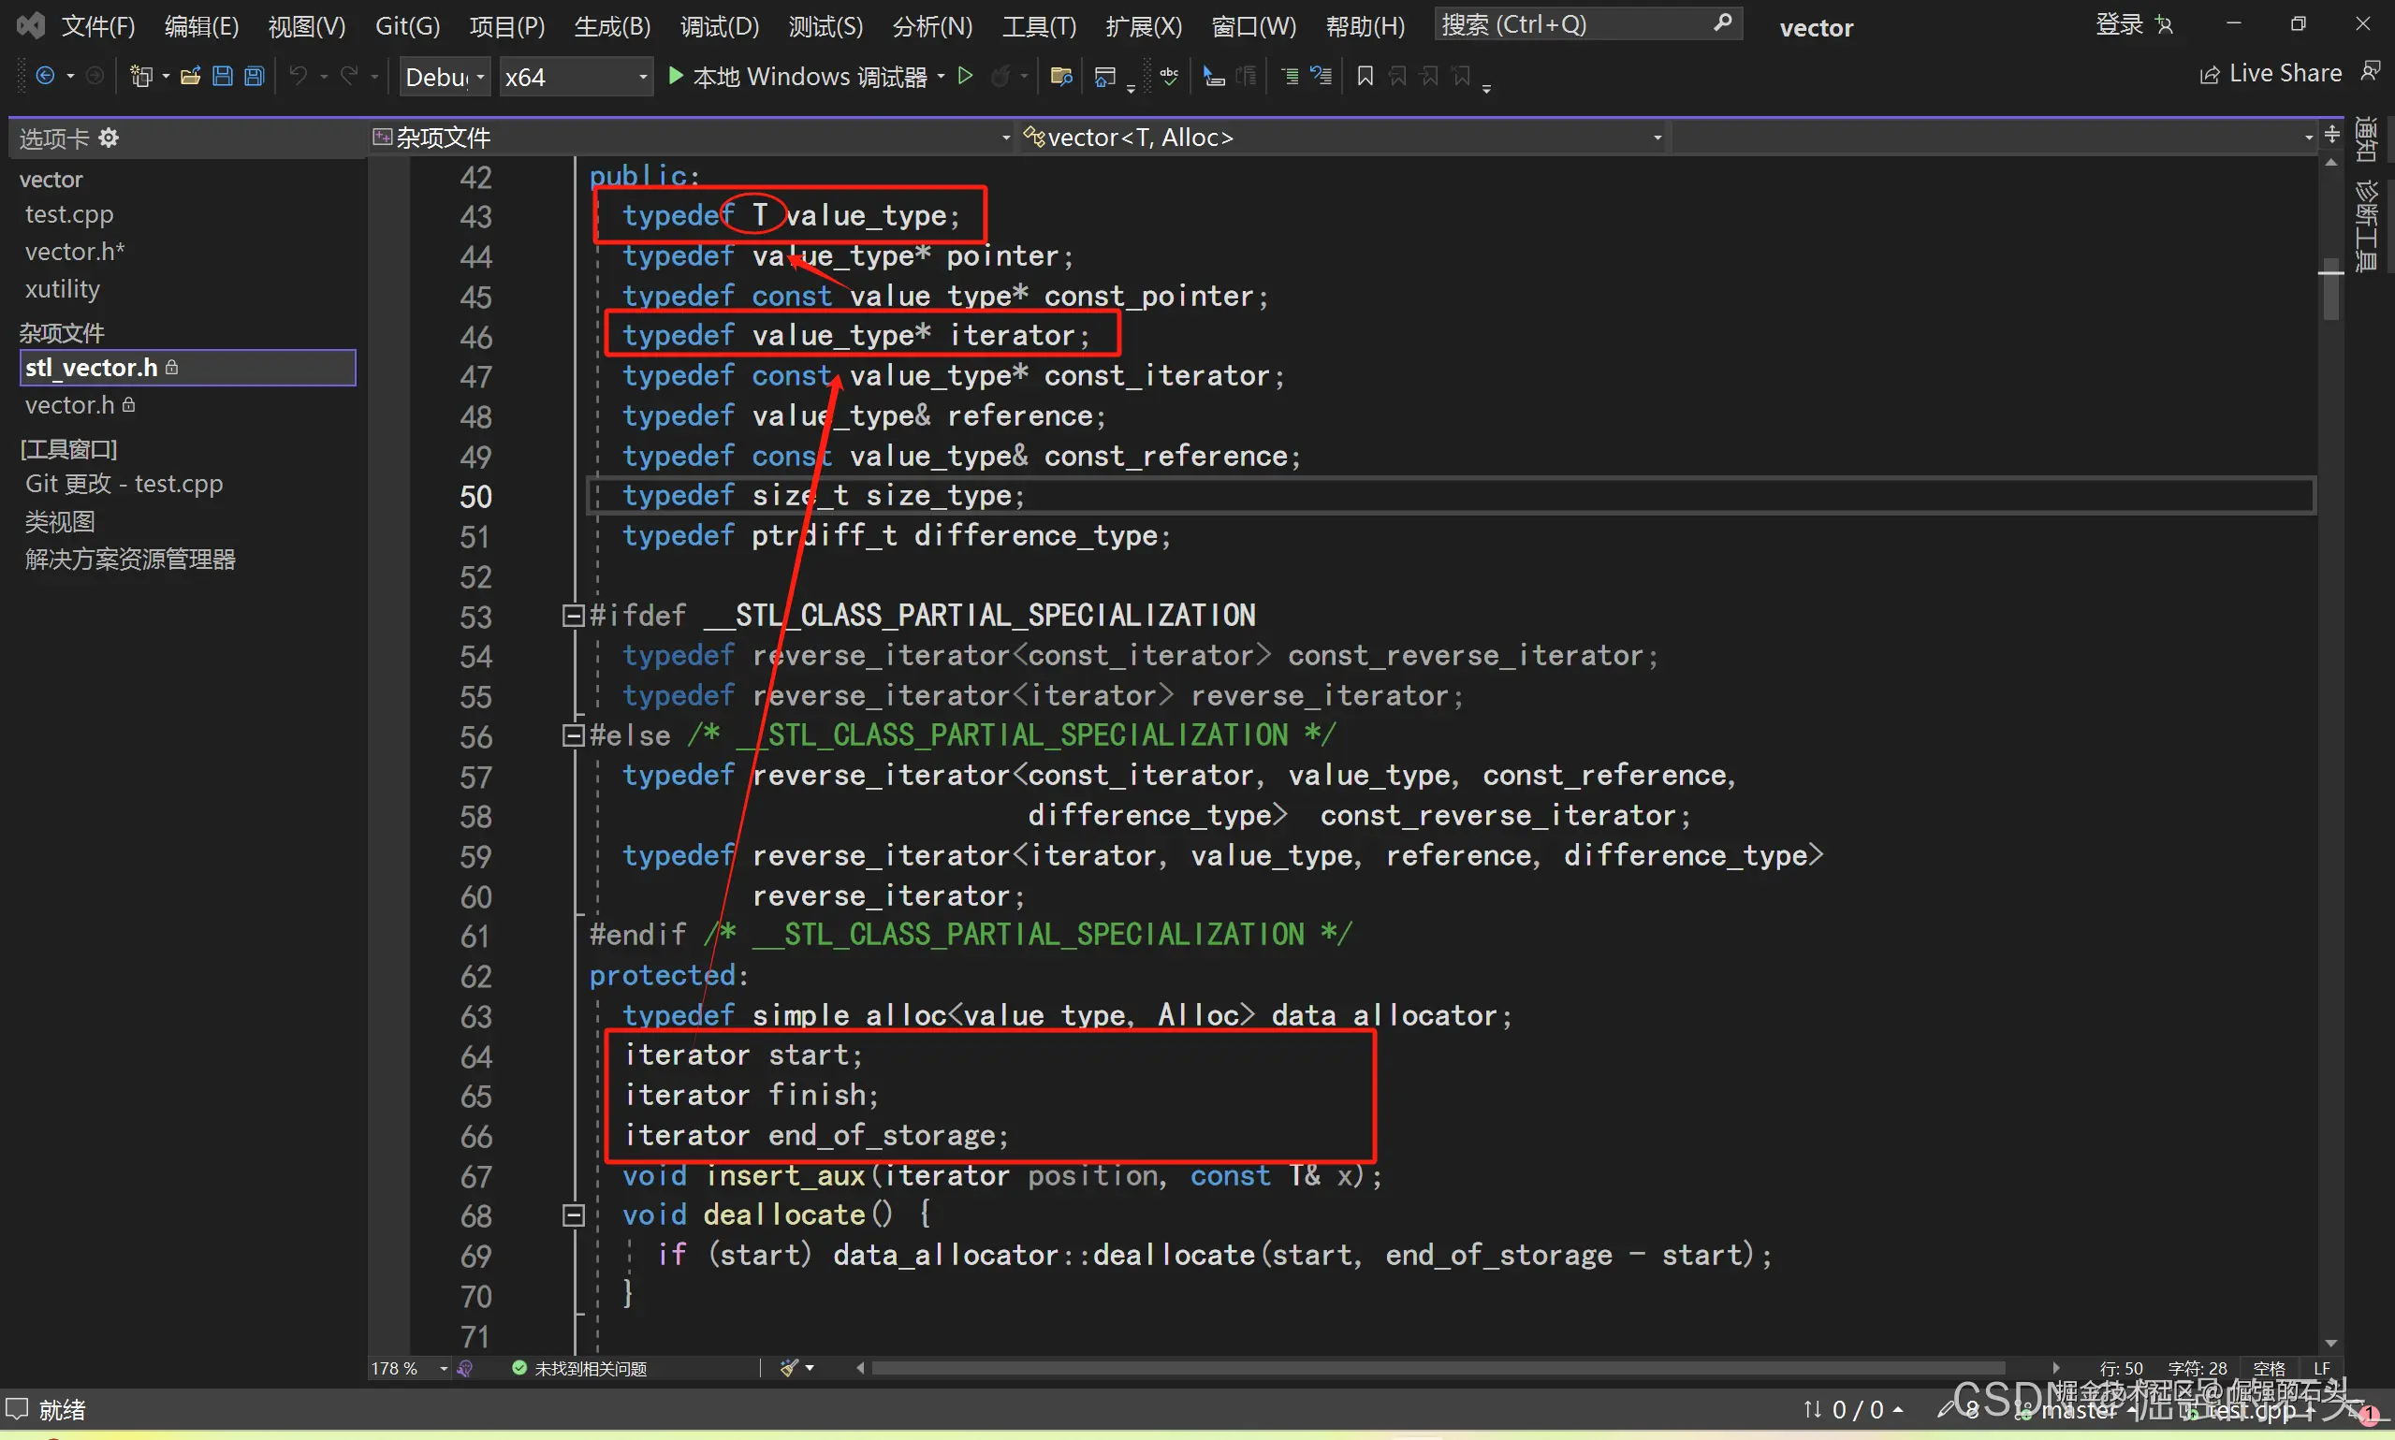This screenshot has height=1440, width=2395.
Task: Open the tab list settings gear icon
Action: (x=109, y=138)
